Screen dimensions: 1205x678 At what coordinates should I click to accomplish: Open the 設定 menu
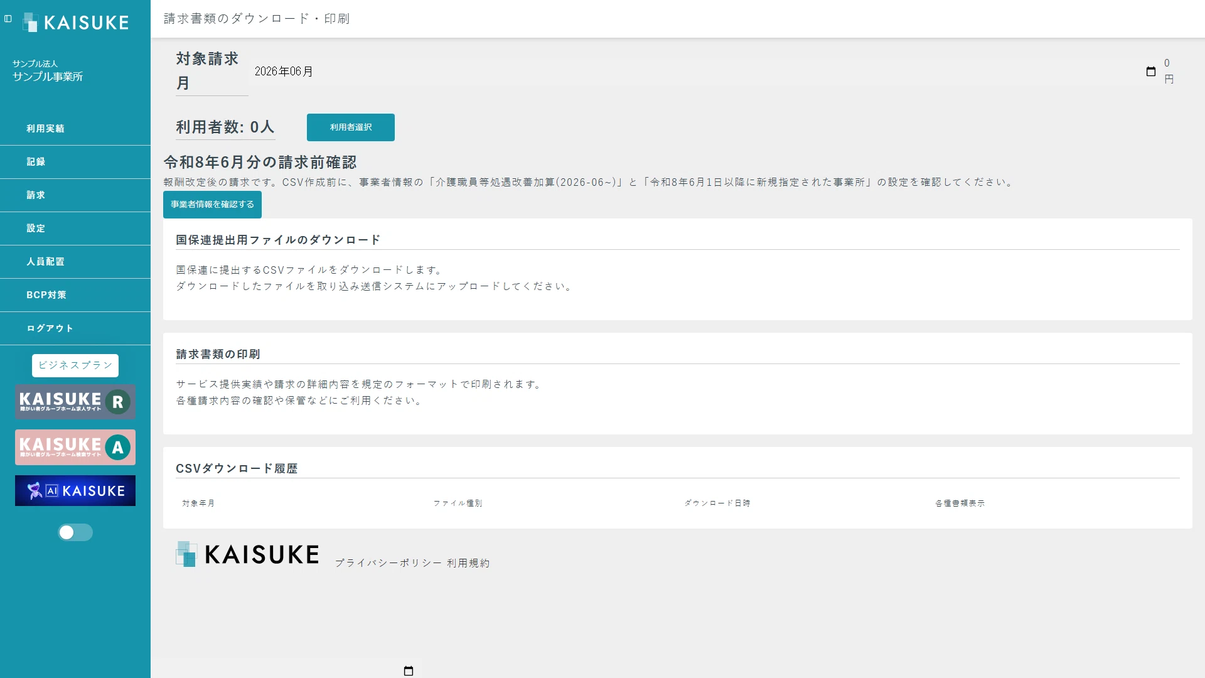coord(75,229)
